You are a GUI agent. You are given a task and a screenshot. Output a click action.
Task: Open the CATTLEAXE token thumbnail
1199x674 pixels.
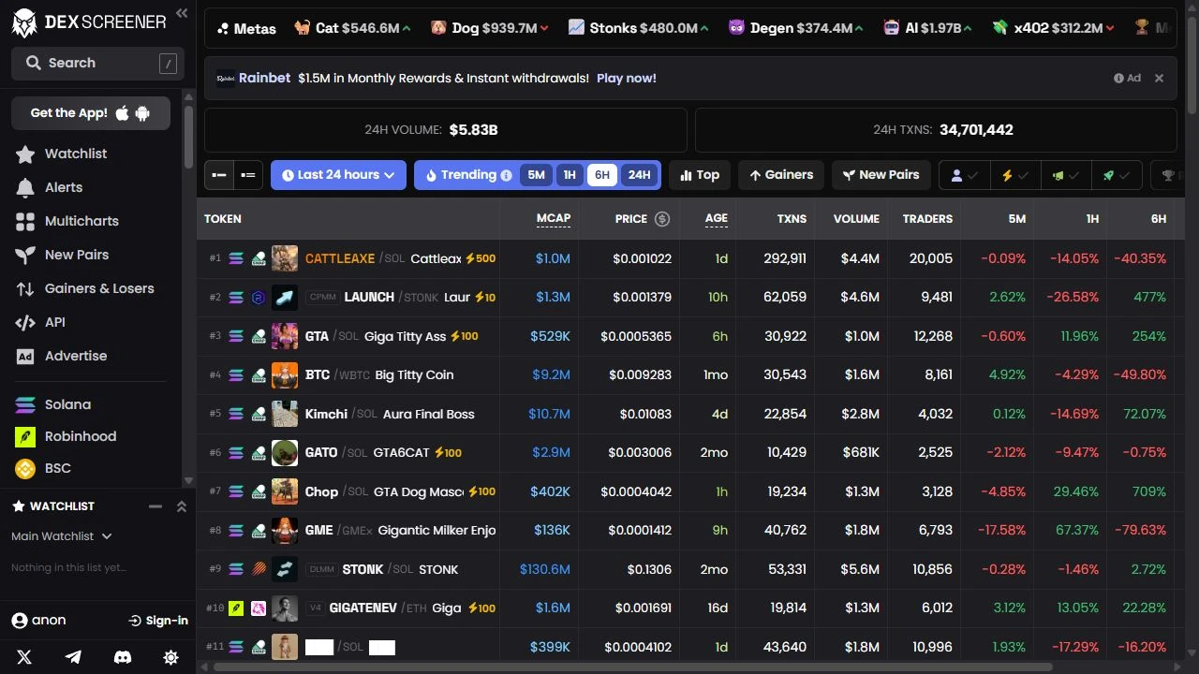pos(285,258)
